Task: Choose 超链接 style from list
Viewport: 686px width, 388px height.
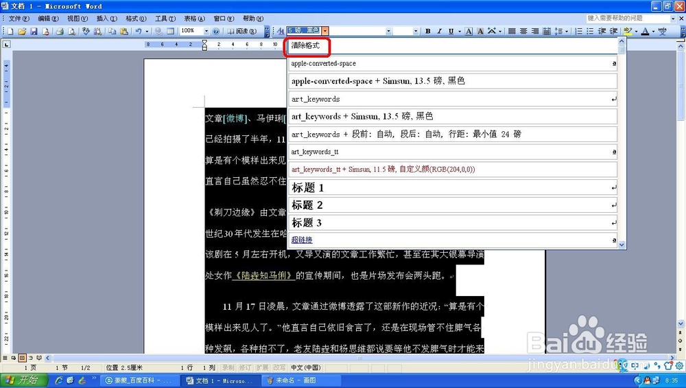Action: (x=452, y=240)
